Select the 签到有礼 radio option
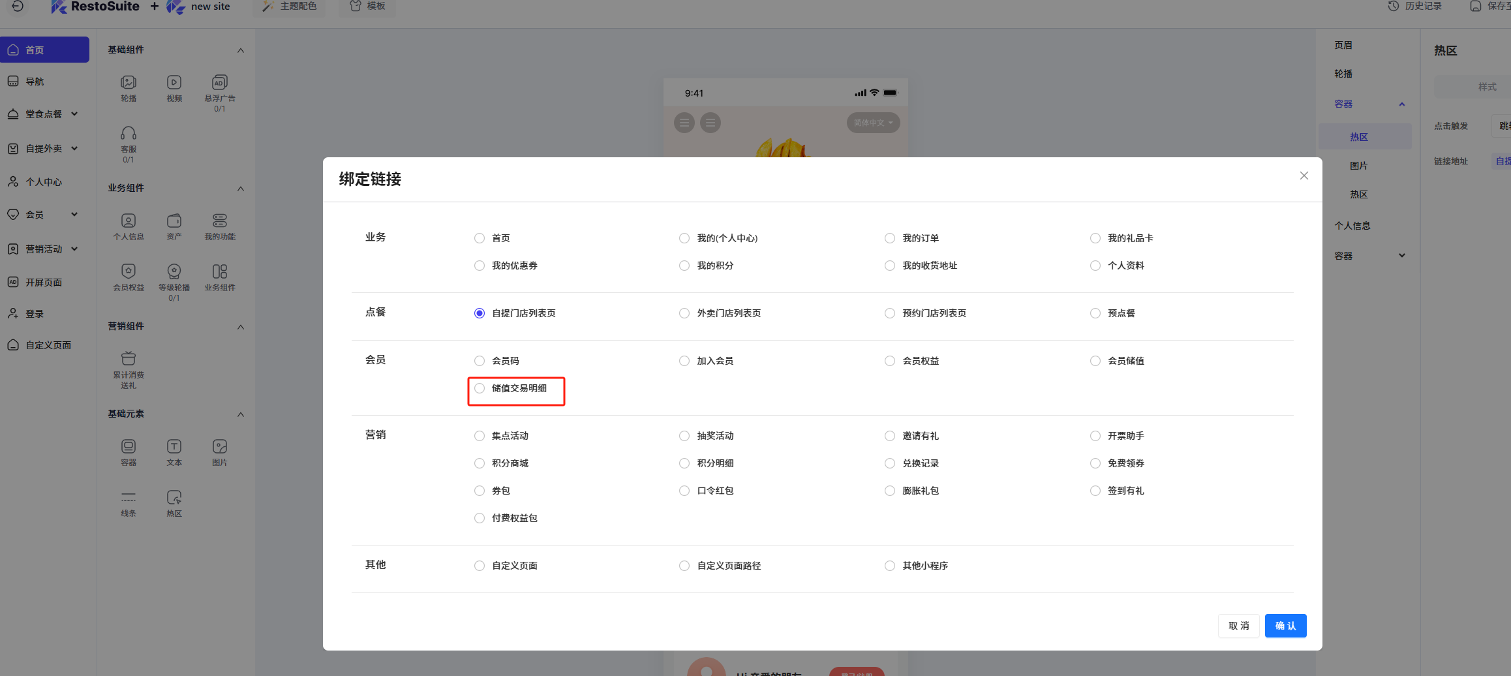 pos(1095,491)
